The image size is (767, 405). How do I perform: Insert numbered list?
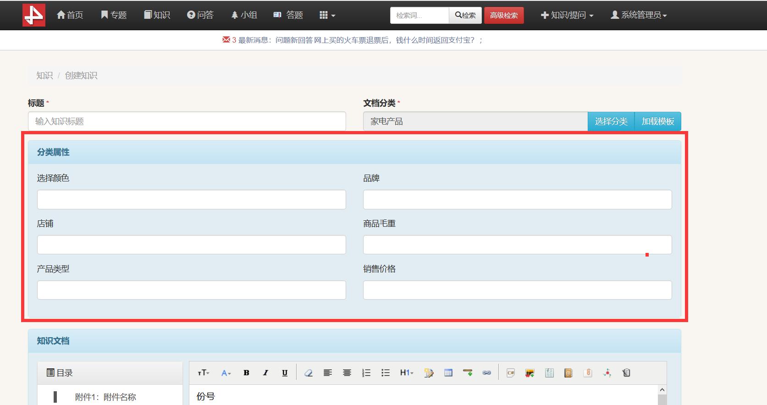(366, 373)
